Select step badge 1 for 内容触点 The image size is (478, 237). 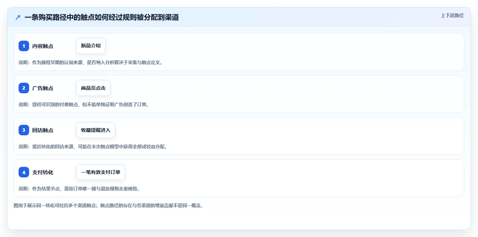(x=24, y=46)
